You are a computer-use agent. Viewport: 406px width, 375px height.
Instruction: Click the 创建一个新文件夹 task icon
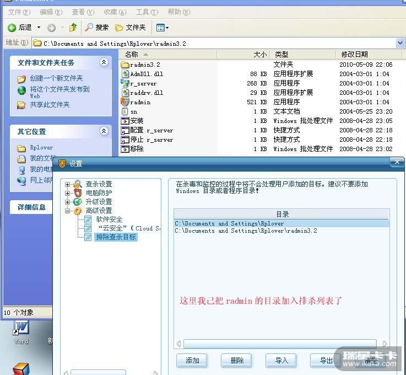point(21,79)
